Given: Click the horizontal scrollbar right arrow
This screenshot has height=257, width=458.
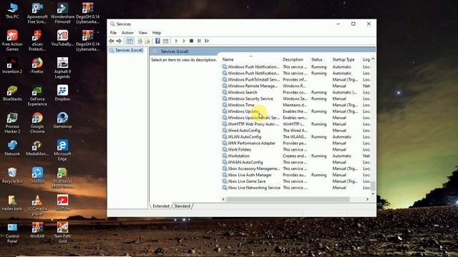Looking at the screenshot, I should [367, 199].
